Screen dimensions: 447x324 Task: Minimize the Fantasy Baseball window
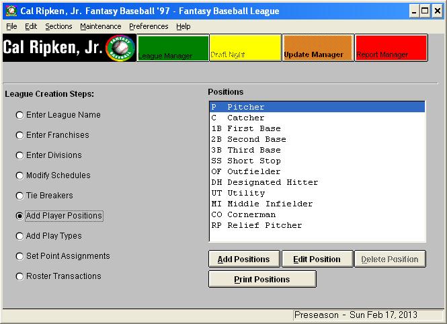pyautogui.click(x=414, y=11)
